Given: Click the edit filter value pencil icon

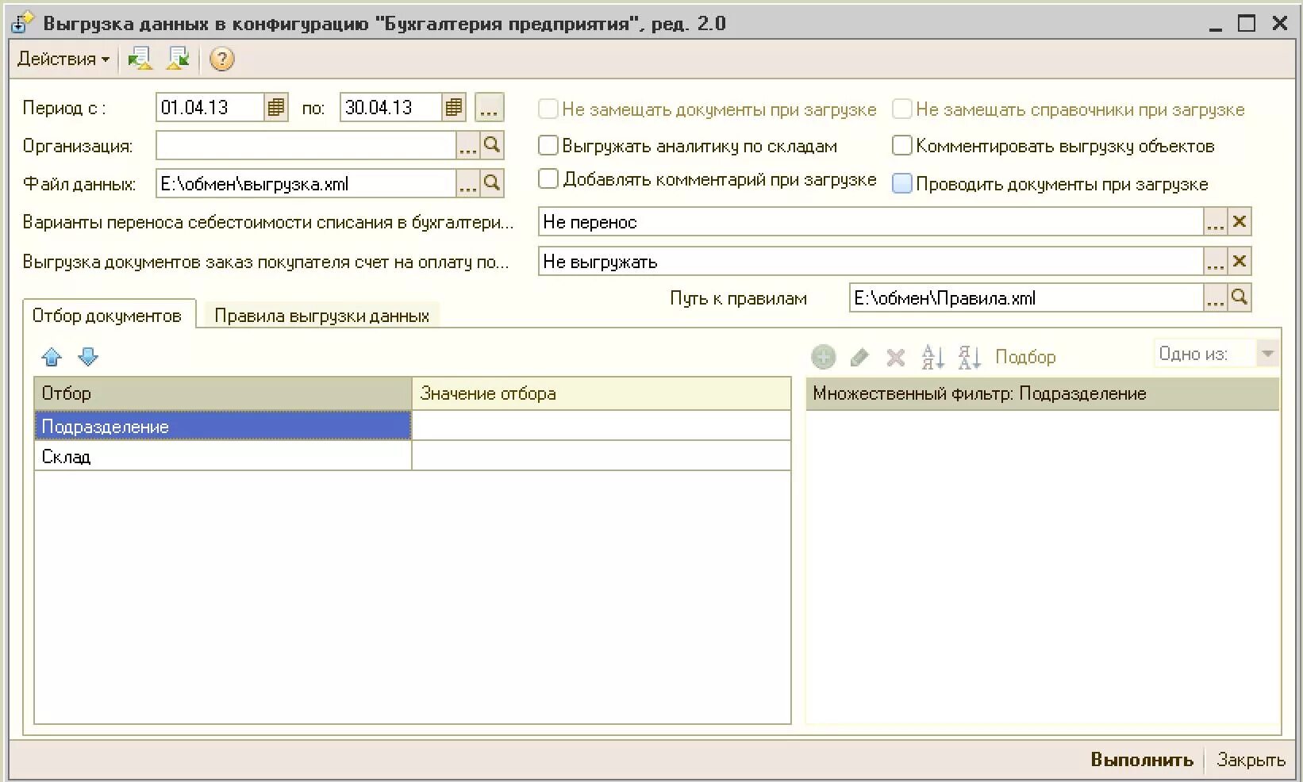Looking at the screenshot, I should pyautogui.click(x=859, y=357).
